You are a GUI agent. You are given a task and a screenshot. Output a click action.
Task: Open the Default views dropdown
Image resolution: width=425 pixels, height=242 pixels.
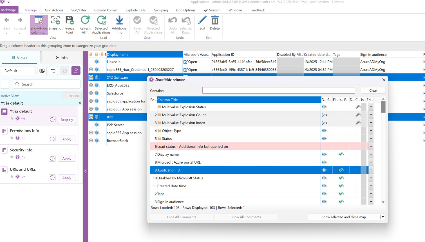(18, 71)
